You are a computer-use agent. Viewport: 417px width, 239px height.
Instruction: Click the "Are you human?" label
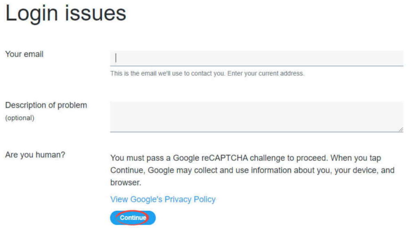pyautogui.click(x=35, y=155)
